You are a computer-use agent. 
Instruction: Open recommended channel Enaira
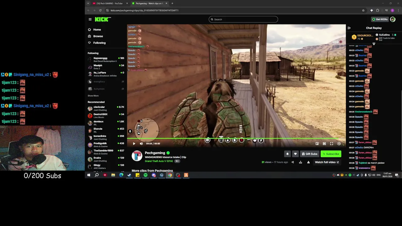click(x=106, y=159)
